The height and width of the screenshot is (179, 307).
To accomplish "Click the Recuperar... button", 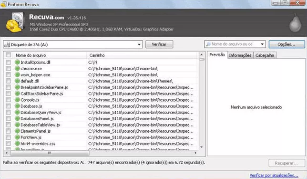I will point(287,163).
